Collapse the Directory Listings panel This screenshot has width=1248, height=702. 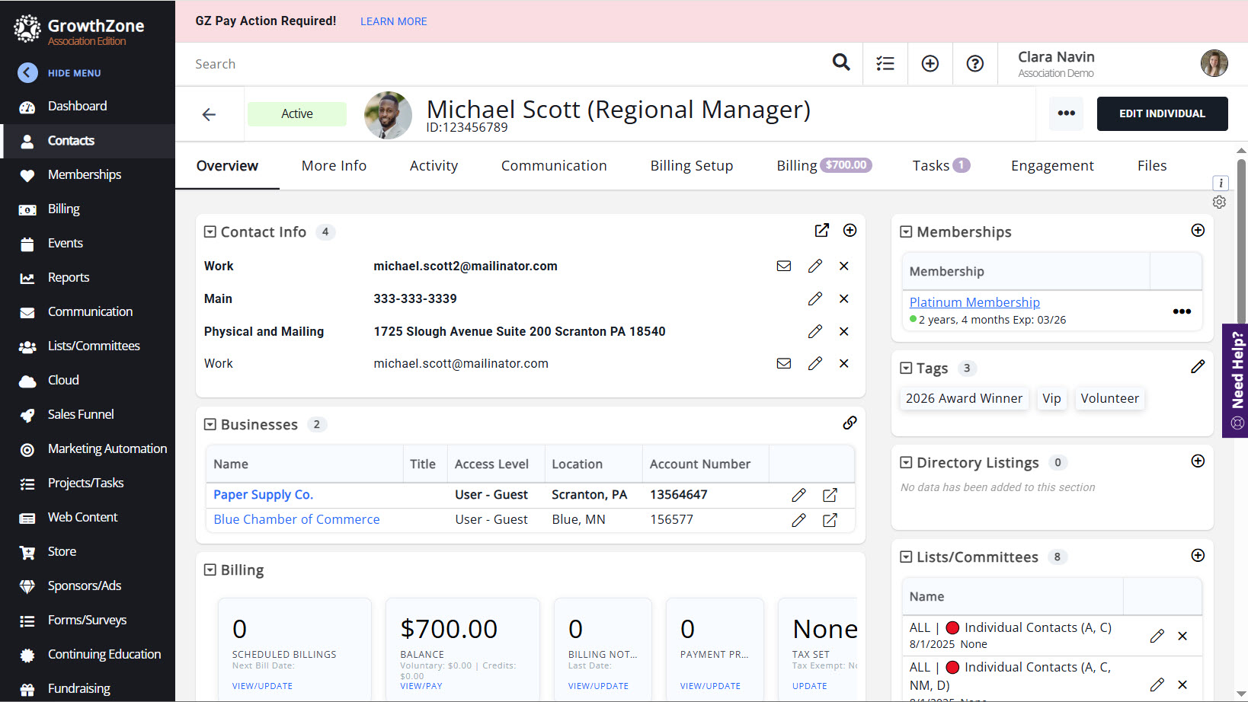[x=906, y=462]
